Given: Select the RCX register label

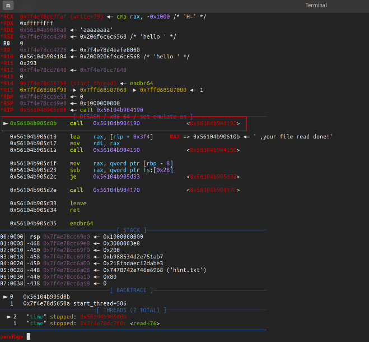Looking at the screenshot, I should coord(7,17).
